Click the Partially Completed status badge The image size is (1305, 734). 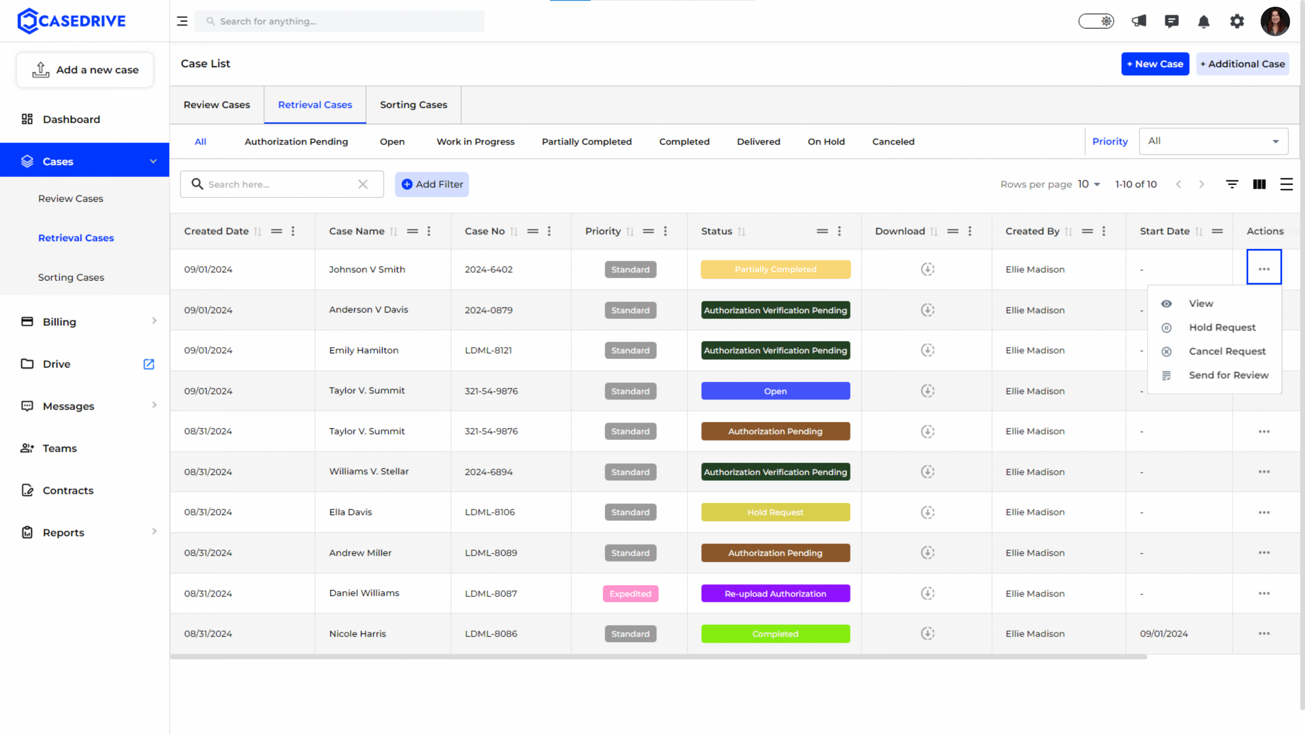775,270
